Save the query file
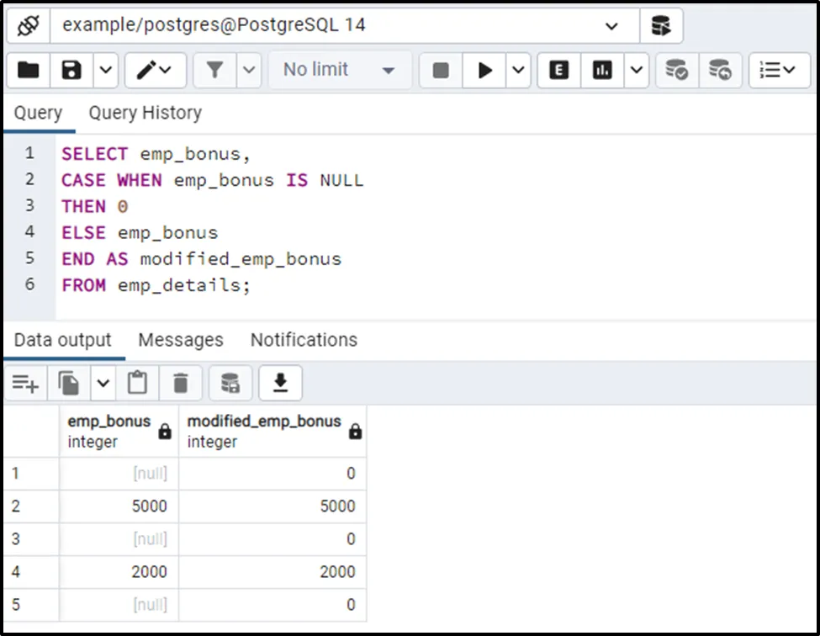 pos(71,71)
